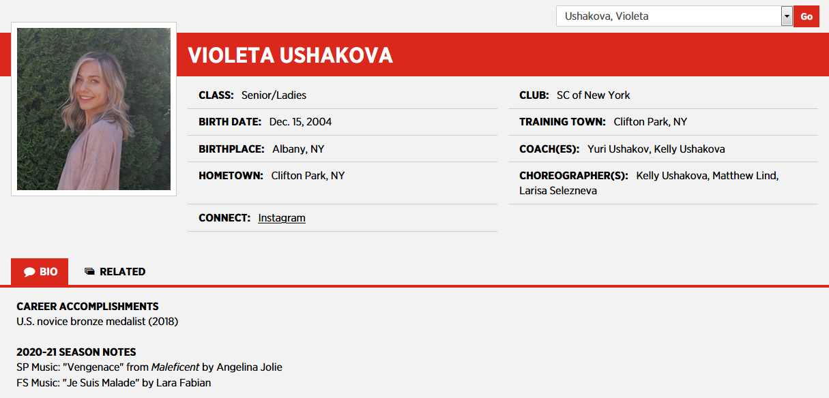The image size is (829, 398).
Task: Select the birth date 'Dec. 15, 2004'
Action: (300, 122)
